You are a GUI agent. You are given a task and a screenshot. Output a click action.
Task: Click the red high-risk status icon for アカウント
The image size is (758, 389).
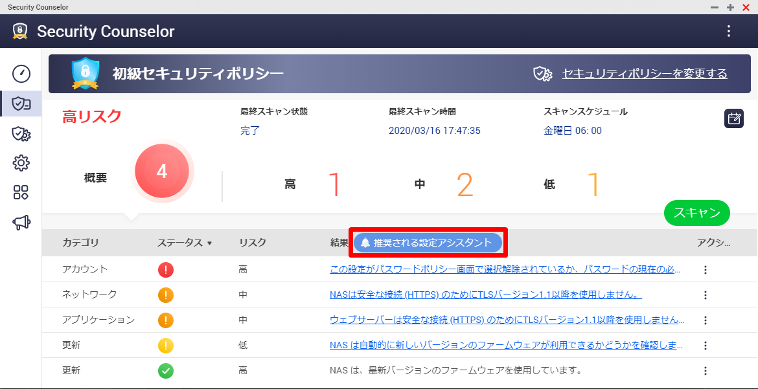point(165,270)
